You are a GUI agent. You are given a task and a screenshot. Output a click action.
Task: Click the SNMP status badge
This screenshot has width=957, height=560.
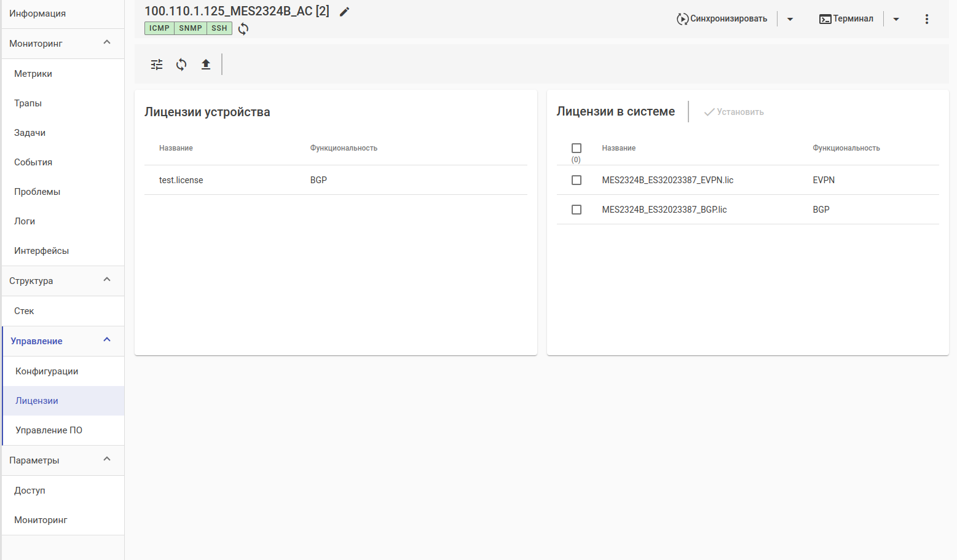coord(191,28)
